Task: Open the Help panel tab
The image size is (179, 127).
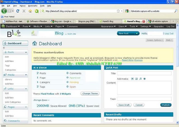Action: pyautogui.click(x=169, y=40)
